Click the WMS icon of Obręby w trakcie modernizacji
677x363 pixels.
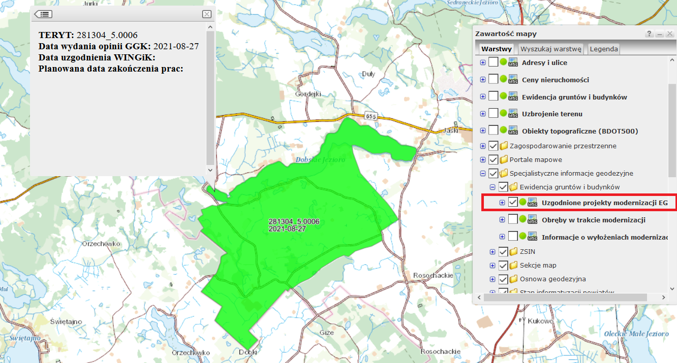(x=533, y=220)
